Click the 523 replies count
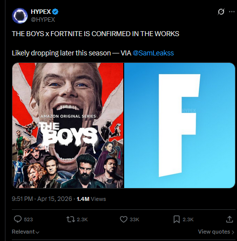 point(28,220)
